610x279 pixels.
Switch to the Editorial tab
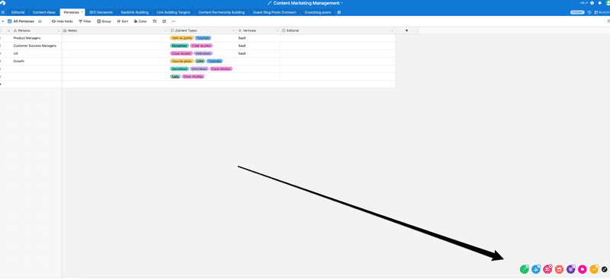coord(18,12)
